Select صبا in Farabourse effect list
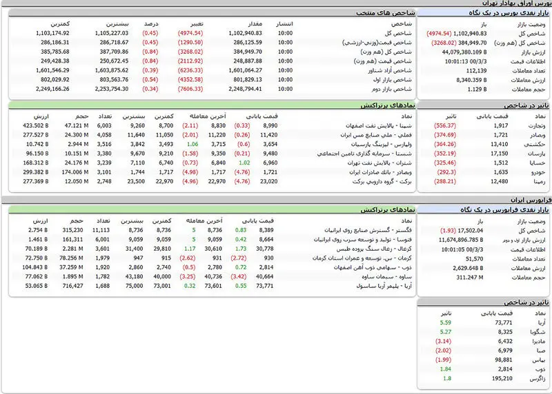This screenshot has height=394, width=552. tap(541, 351)
